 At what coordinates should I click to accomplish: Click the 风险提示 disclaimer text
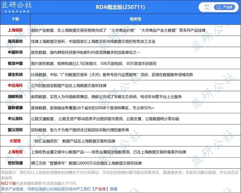click(120, 175)
